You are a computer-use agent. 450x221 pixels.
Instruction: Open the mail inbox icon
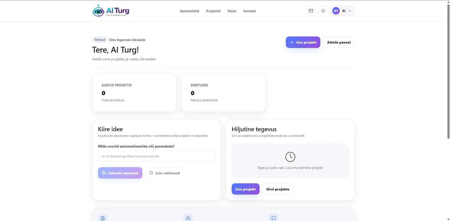[311, 11]
